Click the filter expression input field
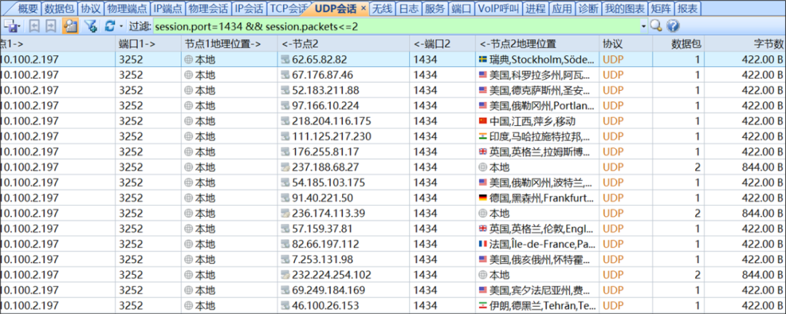This screenshot has width=786, height=314. tap(393, 26)
